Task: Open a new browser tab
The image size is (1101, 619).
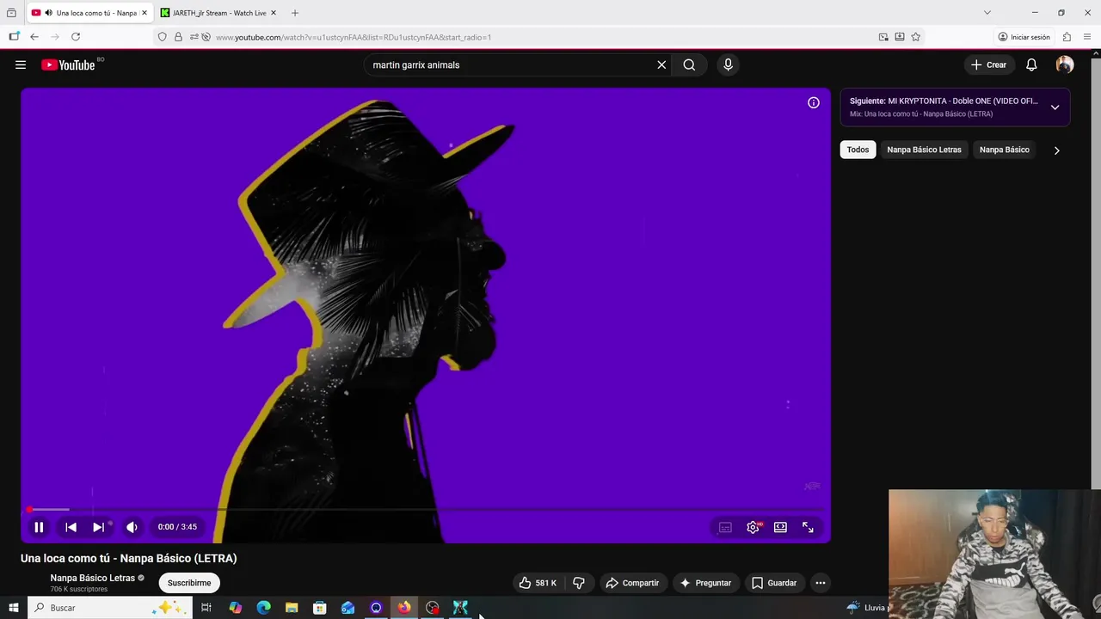Action: pyautogui.click(x=295, y=13)
